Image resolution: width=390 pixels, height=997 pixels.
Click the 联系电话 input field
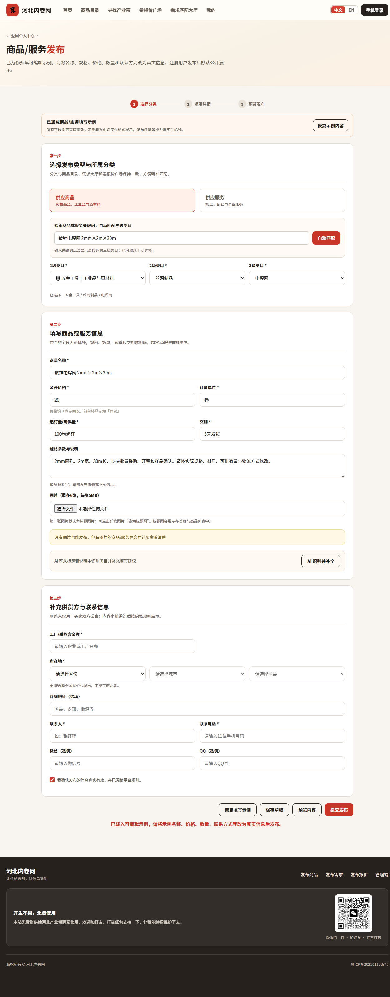tap(272, 736)
